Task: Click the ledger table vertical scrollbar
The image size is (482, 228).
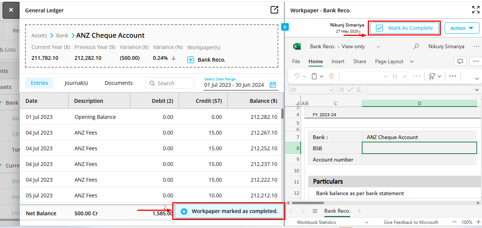Action: (282, 114)
